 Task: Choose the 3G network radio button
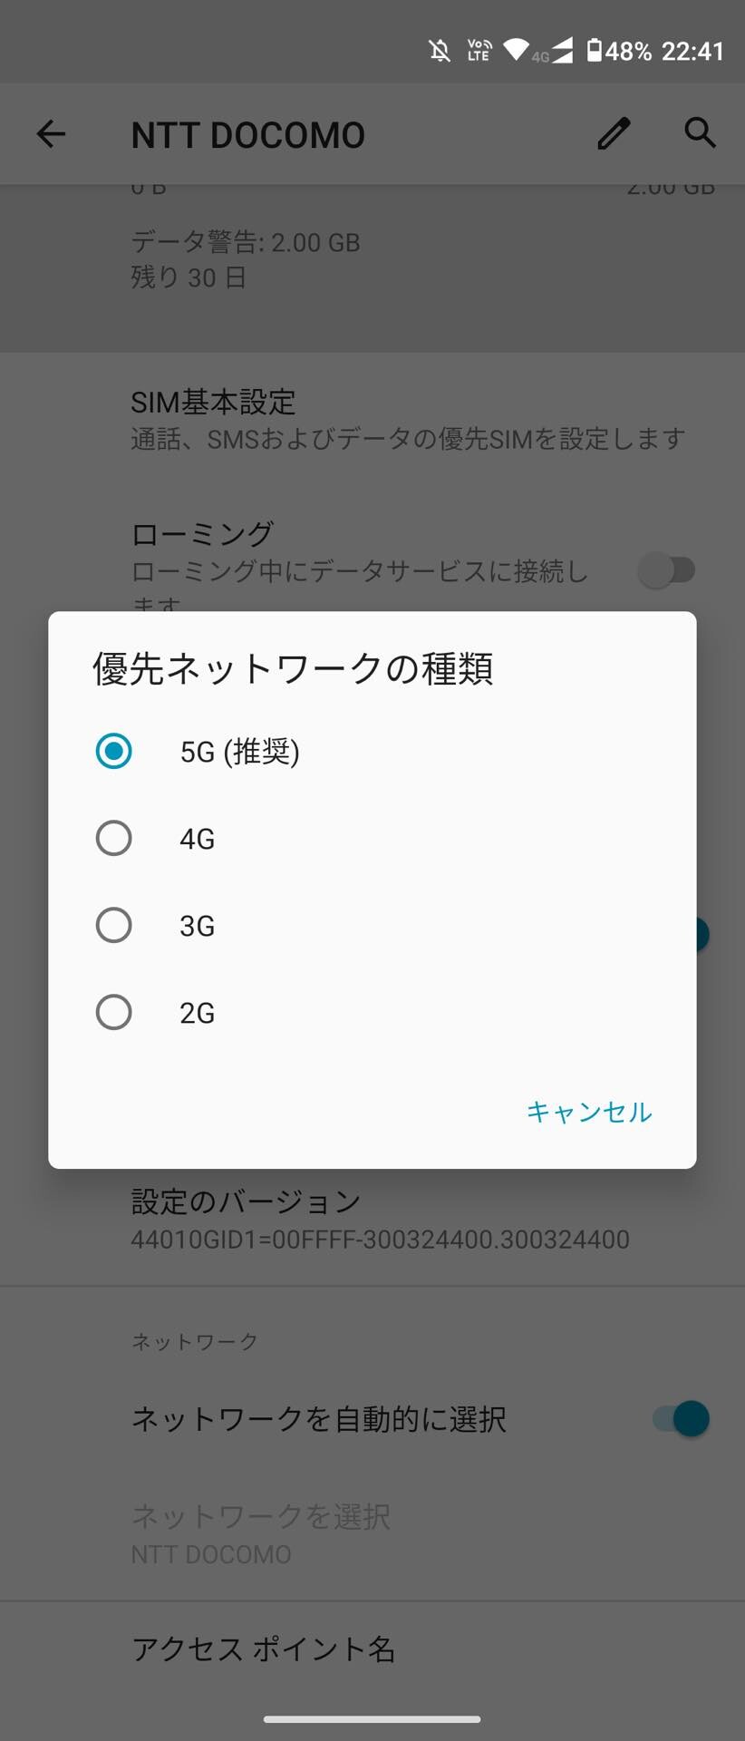[114, 926]
